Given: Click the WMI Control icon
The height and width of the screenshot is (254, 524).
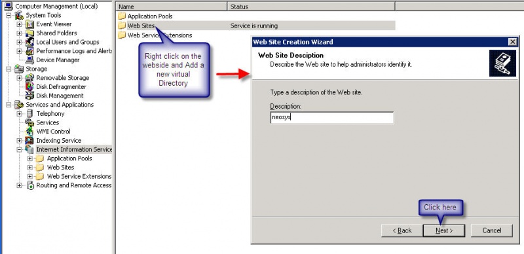Looking at the screenshot, I should click(x=29, y=132).
